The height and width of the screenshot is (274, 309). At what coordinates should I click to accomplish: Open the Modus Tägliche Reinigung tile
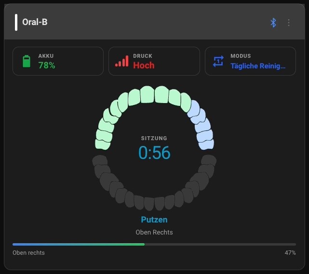point(250,61)
